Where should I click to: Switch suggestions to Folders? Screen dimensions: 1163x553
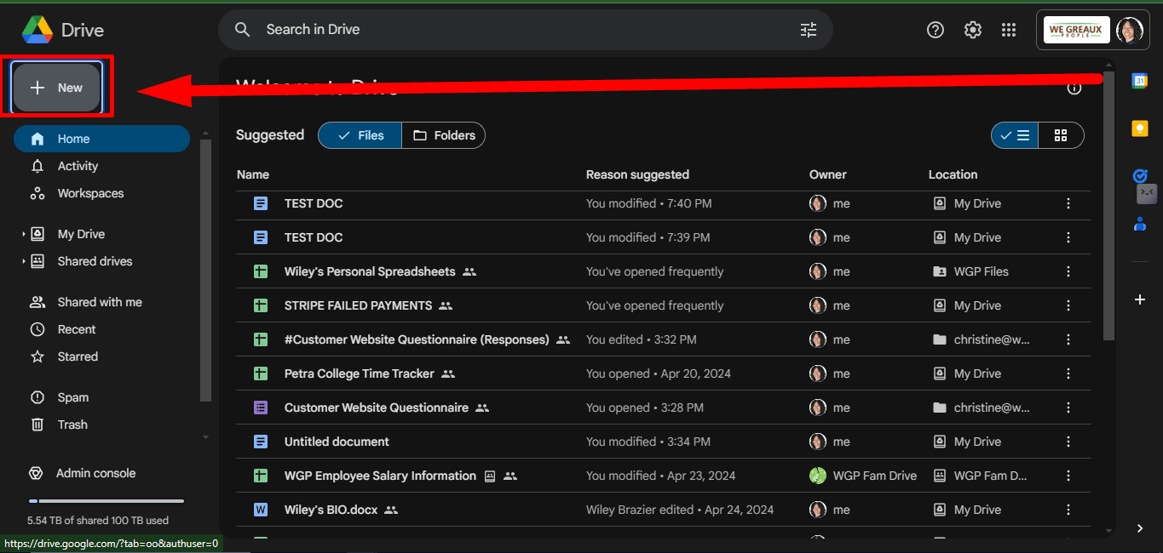444,135
